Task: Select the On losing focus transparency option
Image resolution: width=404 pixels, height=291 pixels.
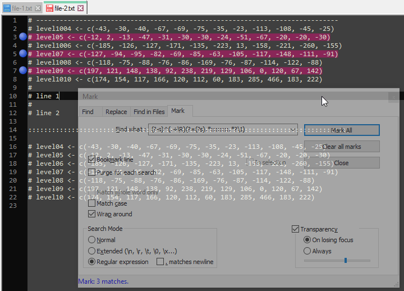Action: (x=307, y=240)
